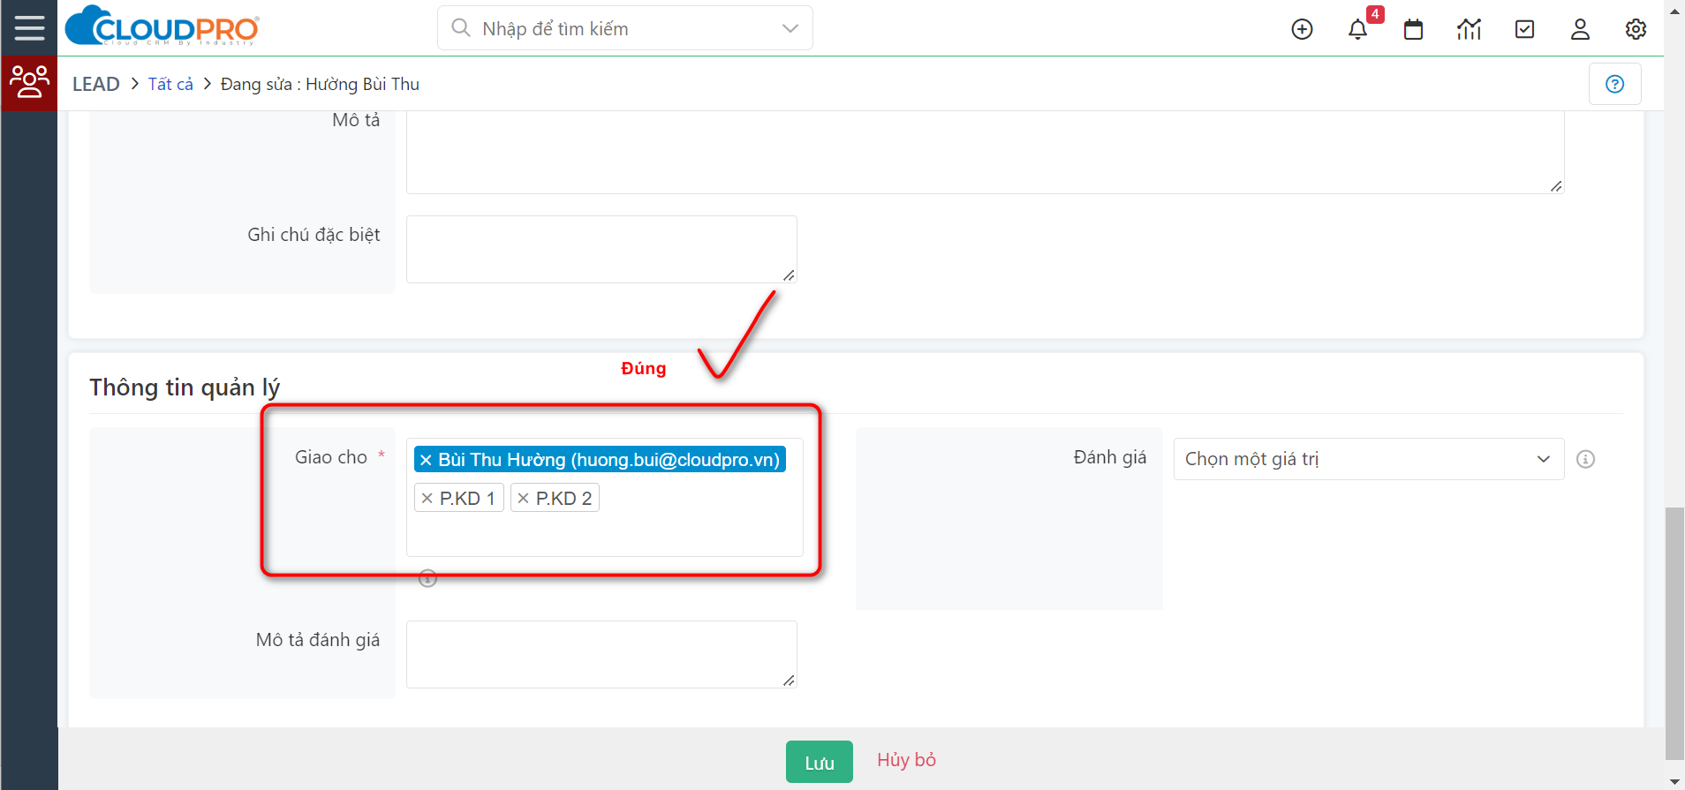
Task: Open the notifications bell
Action: coord(1358,30)
